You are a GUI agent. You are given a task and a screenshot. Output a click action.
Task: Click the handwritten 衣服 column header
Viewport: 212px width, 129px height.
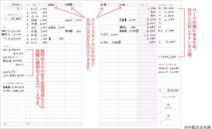tap(104, 5)
